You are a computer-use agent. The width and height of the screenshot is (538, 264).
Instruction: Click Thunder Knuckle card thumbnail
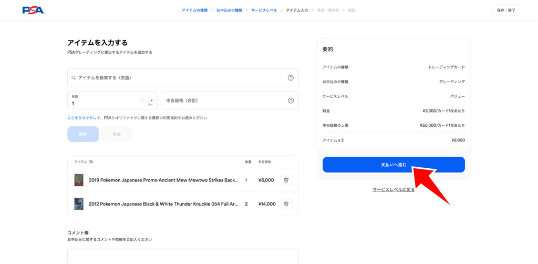(x=79, y=204)
